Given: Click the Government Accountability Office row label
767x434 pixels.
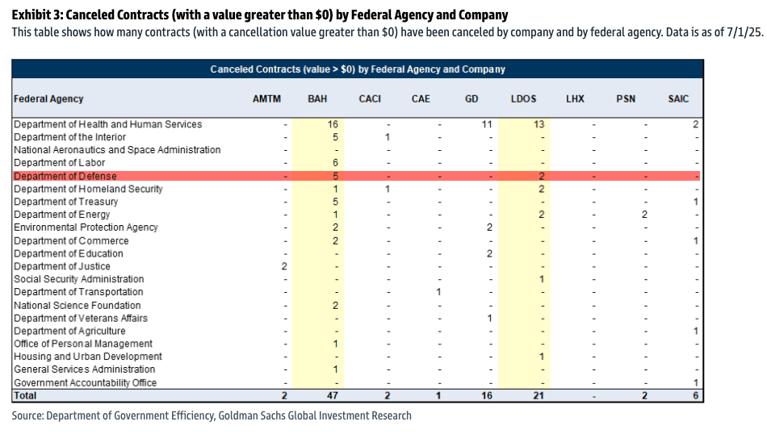Looking at the screenshot, I should [x=86, y=382].
